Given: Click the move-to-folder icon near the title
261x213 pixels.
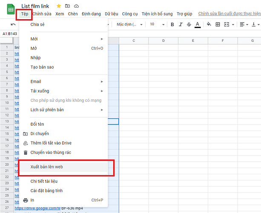Looking at the screenshot, I should coord(67,6).
